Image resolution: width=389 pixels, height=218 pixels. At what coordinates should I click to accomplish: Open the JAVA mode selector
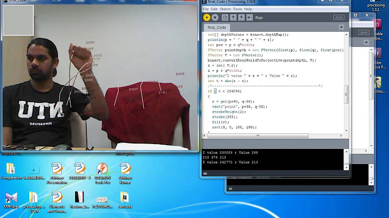[x=339, y=17]
